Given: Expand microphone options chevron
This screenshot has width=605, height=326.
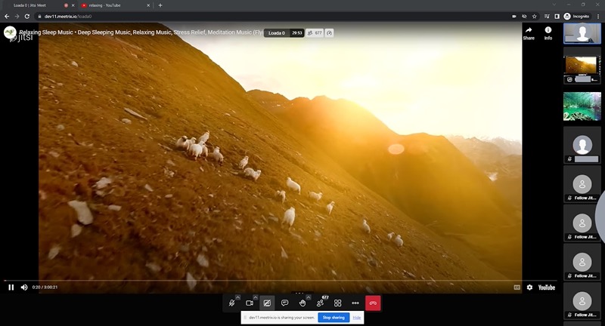Looking at the screenshot, I should [x=238, y=297].
